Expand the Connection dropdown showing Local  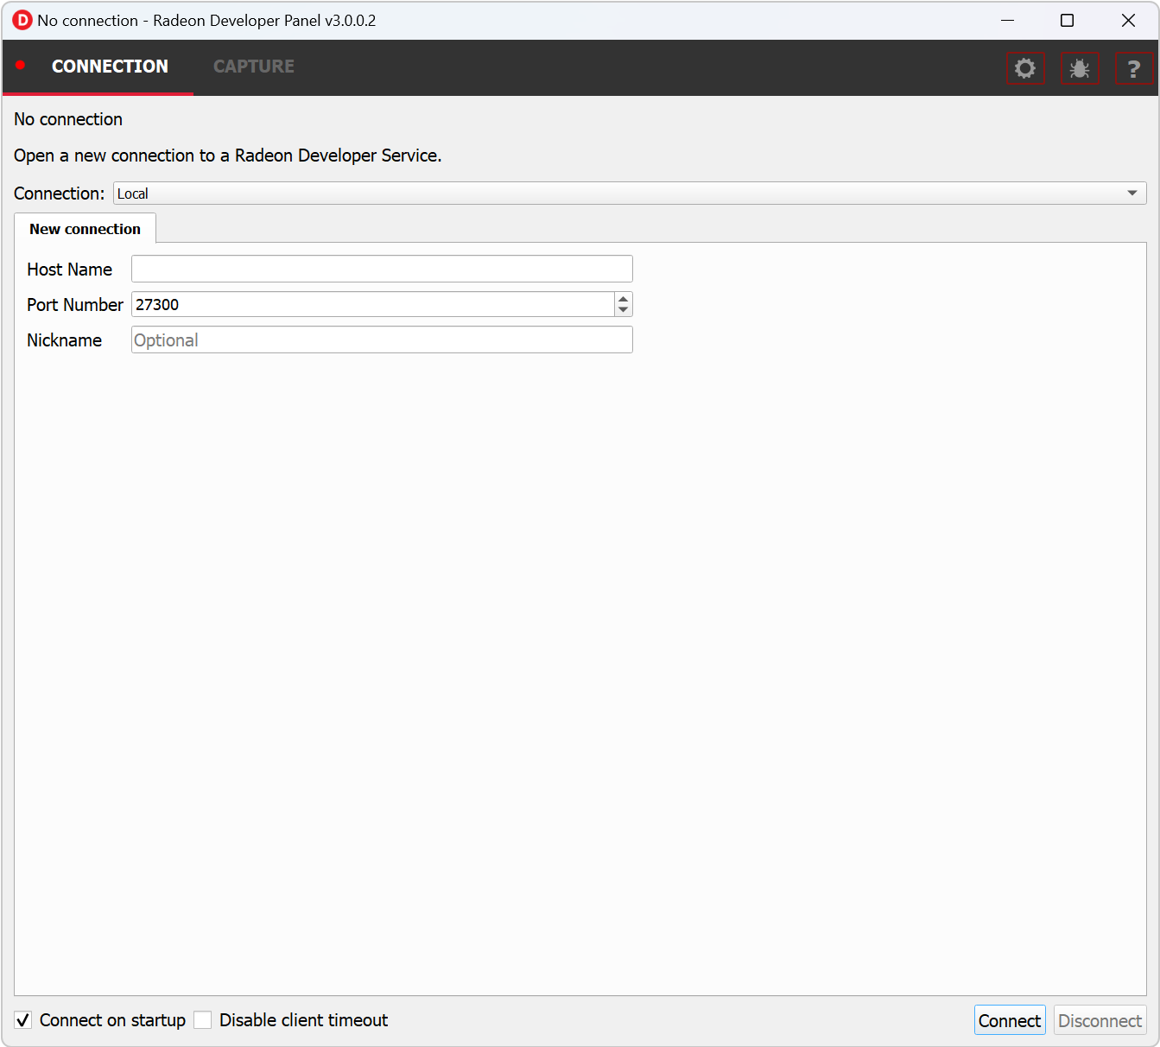629,194
